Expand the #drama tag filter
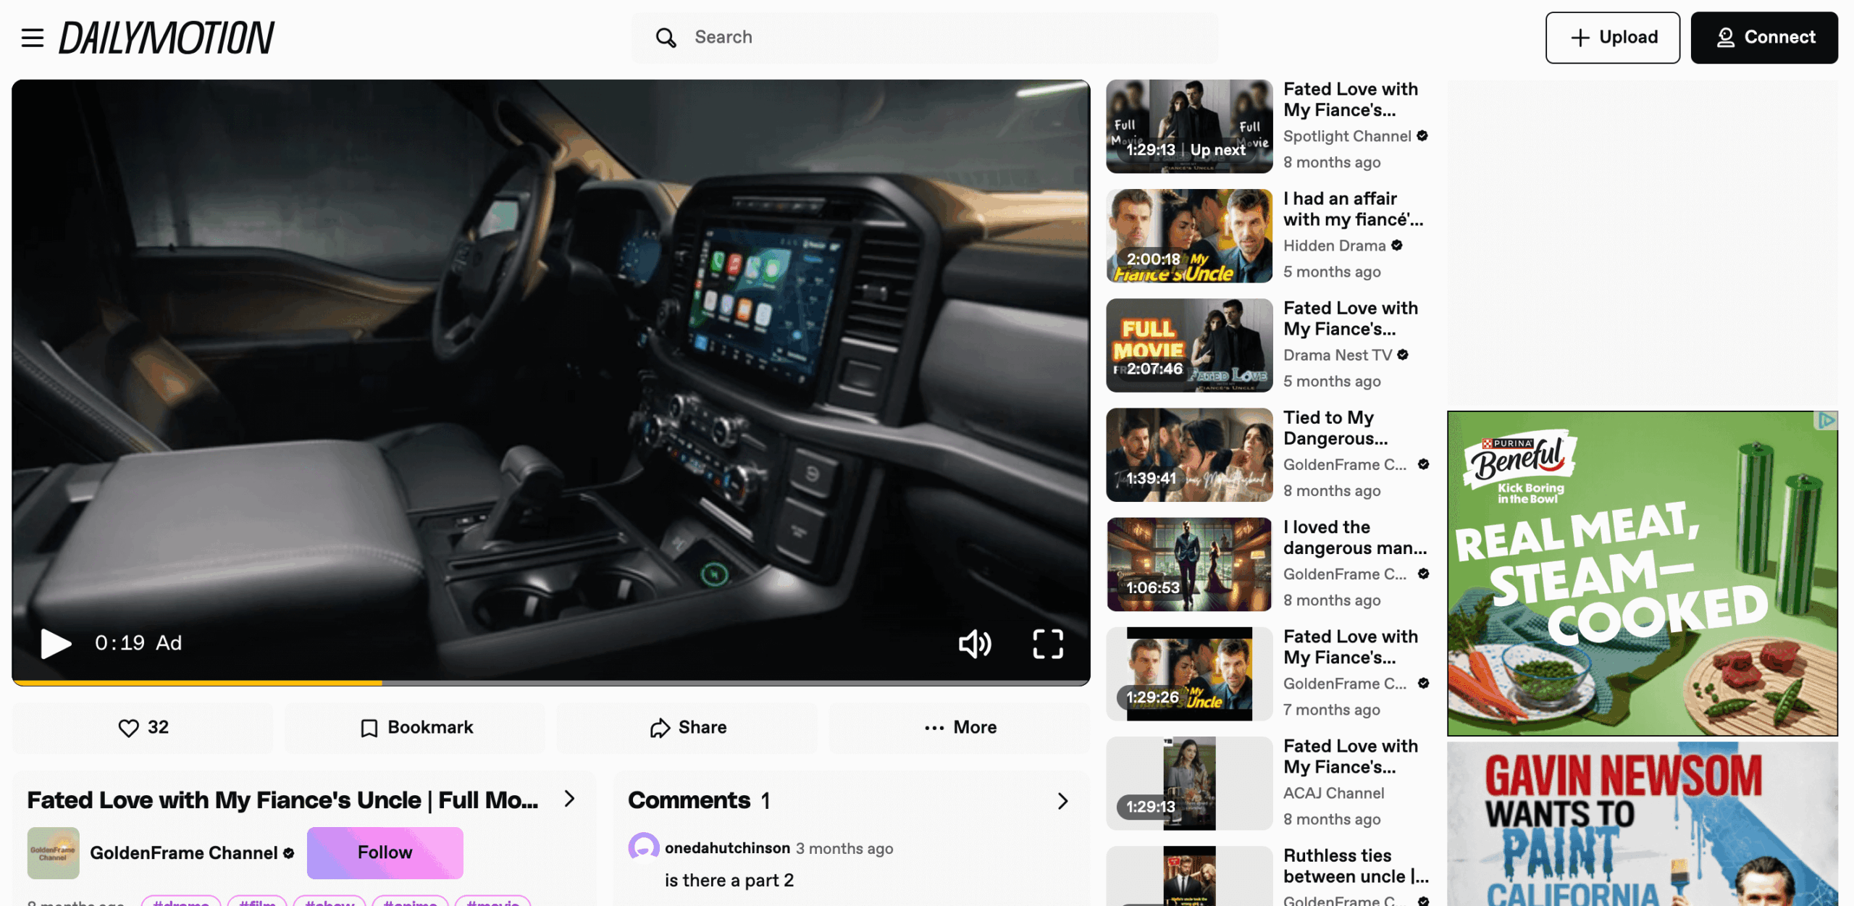This screenshot has width=1854, height=906. [x=181, y=902]
